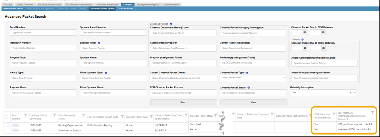Open the Award Type selector
Viewport: 380px width, 137px height.
tap(43, 78)
